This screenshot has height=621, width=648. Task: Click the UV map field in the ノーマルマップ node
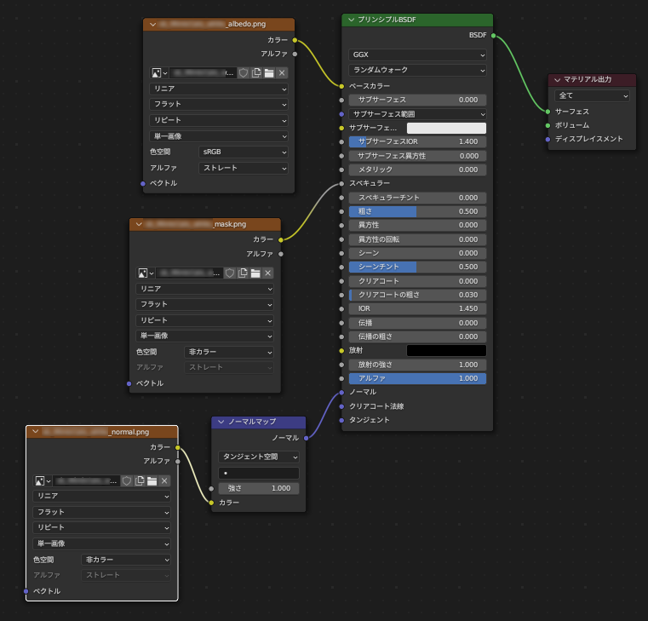(x=259, y=473)
